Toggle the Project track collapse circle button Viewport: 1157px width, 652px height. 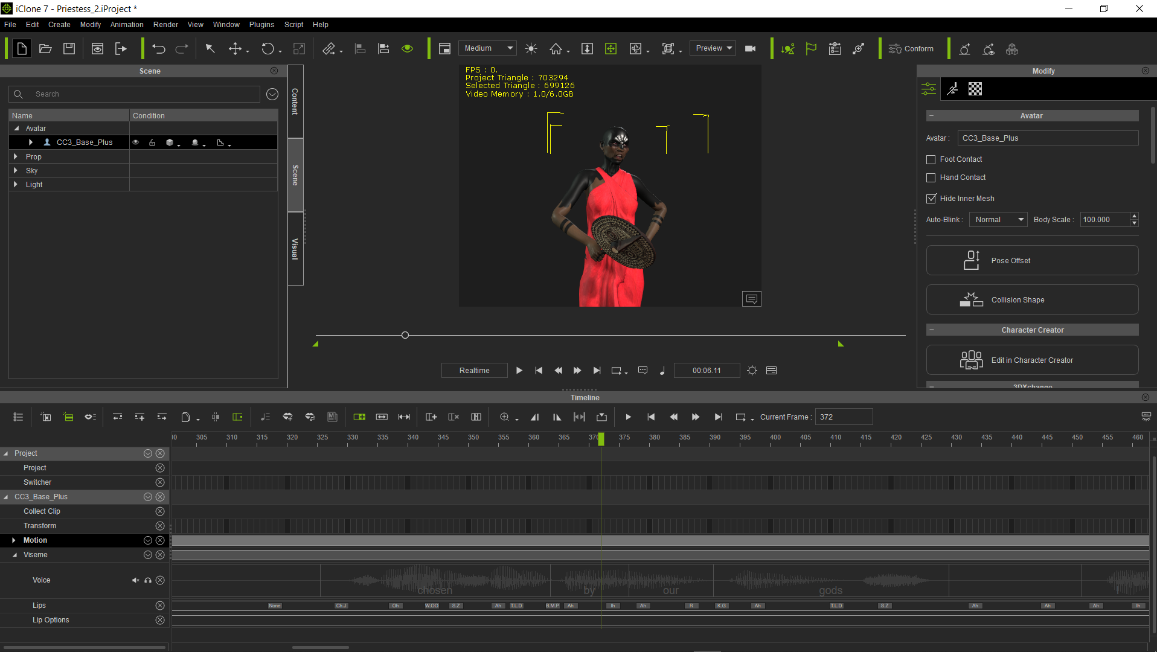click(148, 453)
